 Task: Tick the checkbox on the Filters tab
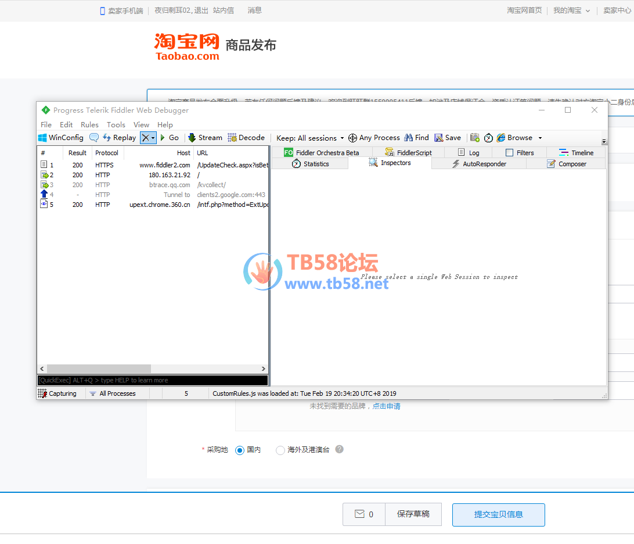pos(510,153)
